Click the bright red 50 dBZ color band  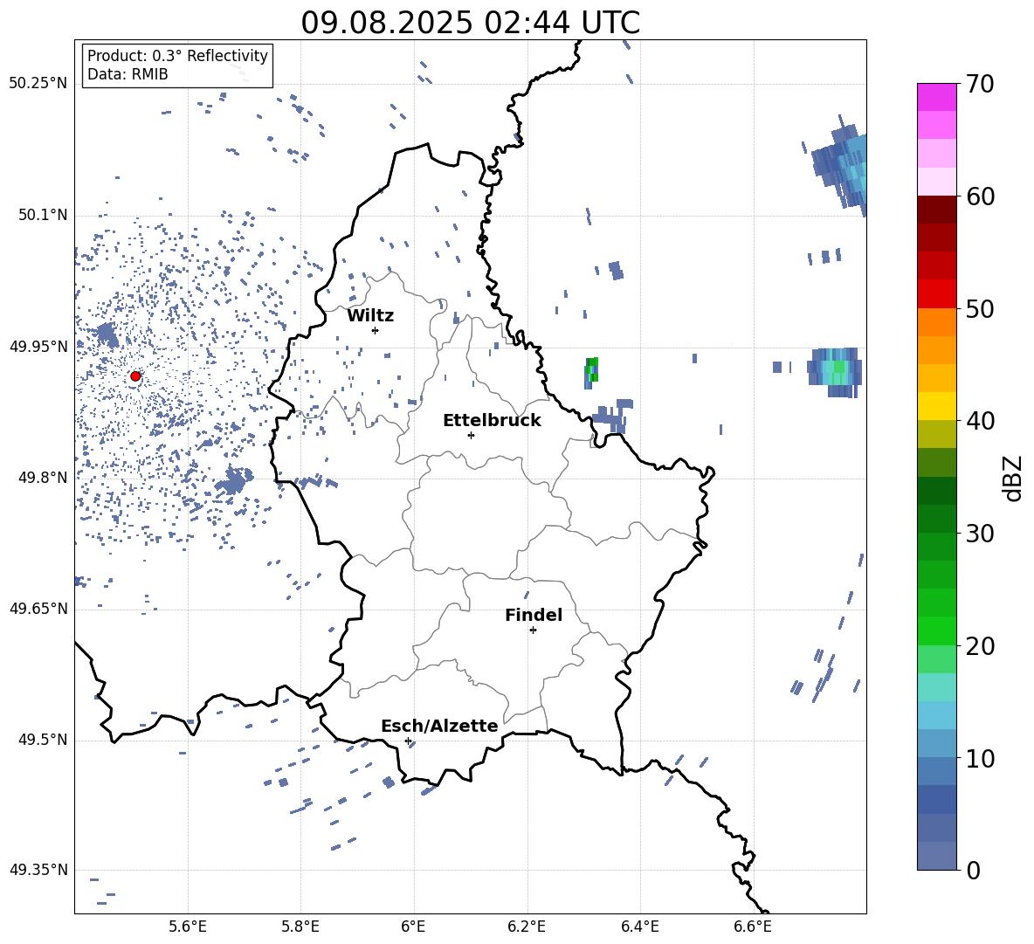936,294
